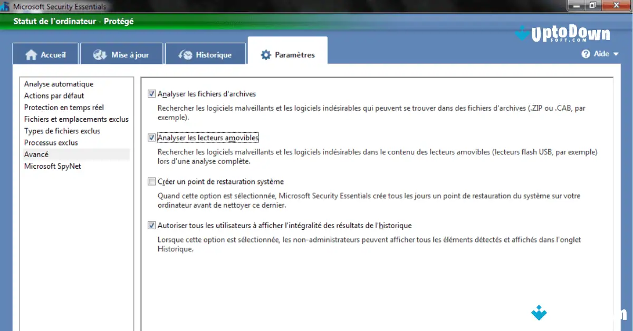Select Microsoft SpyNet in the sidebar
This screenshot has width=633, height=331.
[52, 166]
